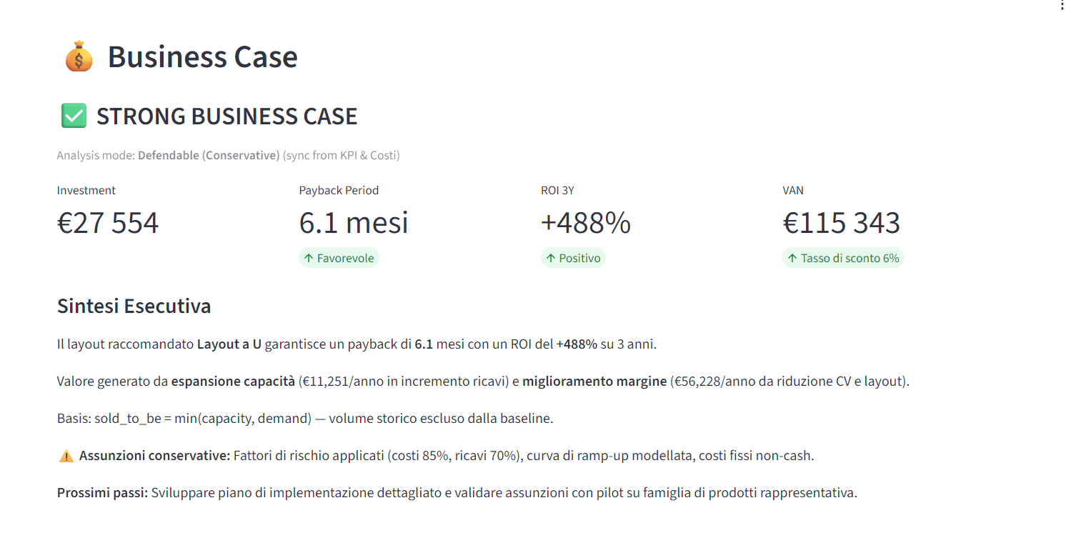Click the bold miglioramento margine text
This screenshot has height=543, width=1066.
tap(594, 382)
